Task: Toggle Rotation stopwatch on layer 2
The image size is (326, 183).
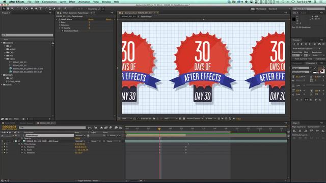Action: 22,152
